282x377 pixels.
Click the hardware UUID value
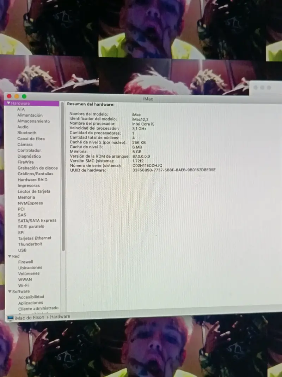pos(174,170)
